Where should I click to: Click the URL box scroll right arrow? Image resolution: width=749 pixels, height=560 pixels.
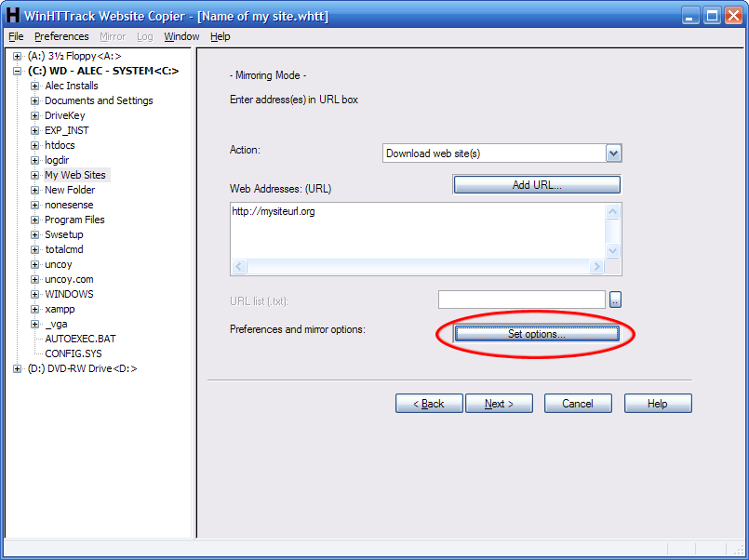coord(596,266)
